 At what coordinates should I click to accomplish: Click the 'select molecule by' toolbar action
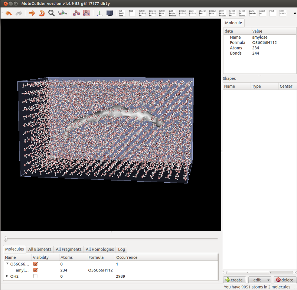coord(142,13)
